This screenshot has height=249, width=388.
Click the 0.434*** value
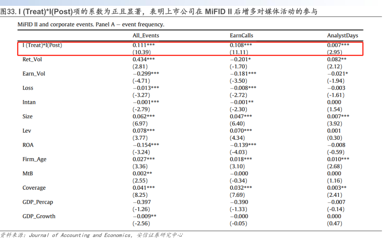144,59
